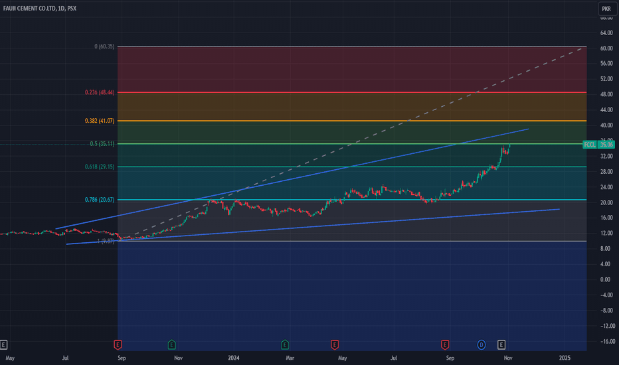Image resolution: width=619 pixels, height=365 pixels.
Task: Click the 64.00 price axis label
Action: coord(606,33)
